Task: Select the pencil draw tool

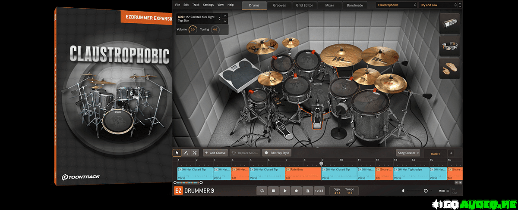Action: 186,153
